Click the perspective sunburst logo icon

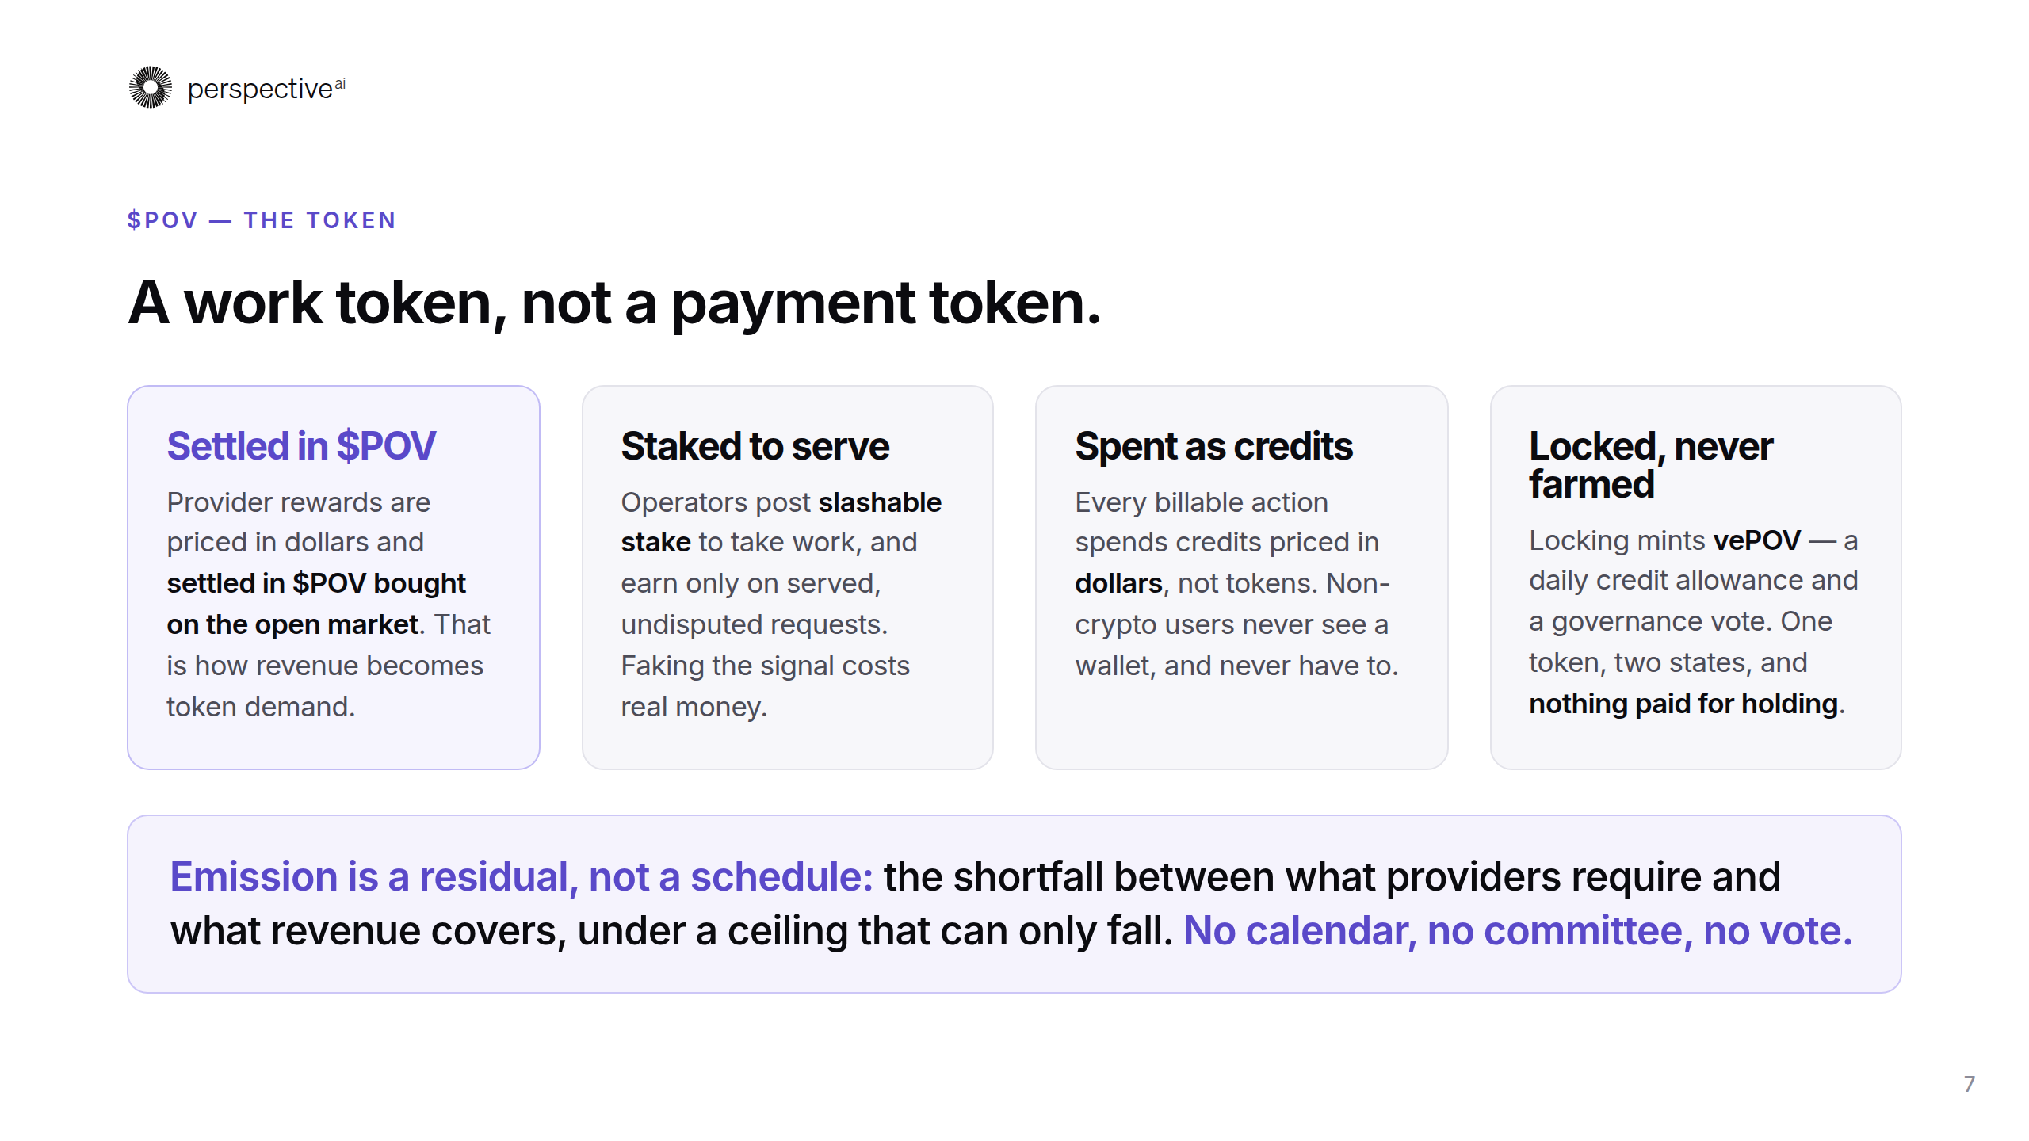click(151, 87)
